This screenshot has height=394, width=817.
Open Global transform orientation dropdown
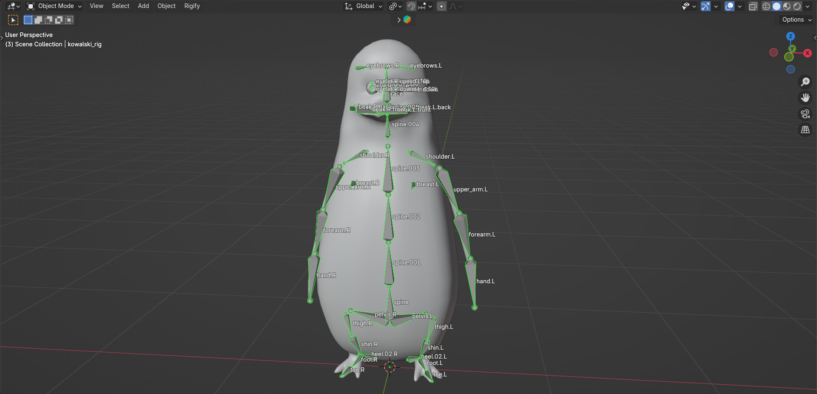coord(364,6)
